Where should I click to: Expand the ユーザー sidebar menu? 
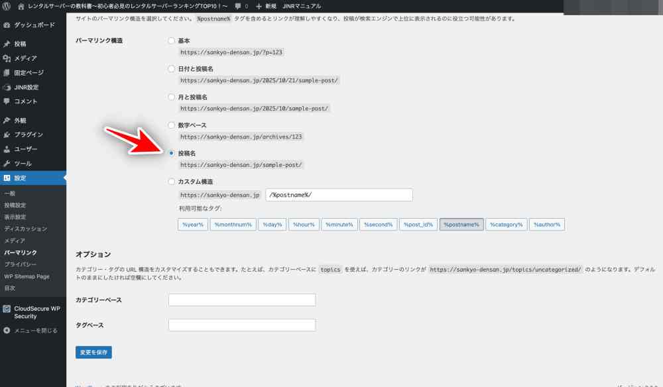tap(25, 149)
